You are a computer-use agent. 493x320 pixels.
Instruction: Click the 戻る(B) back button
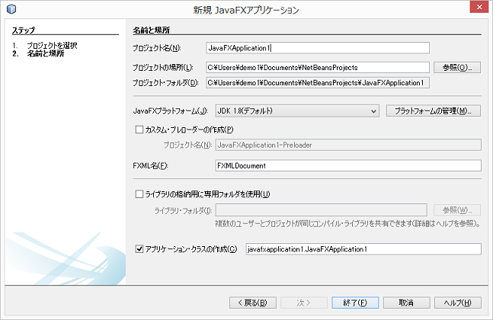pos(253,302)
